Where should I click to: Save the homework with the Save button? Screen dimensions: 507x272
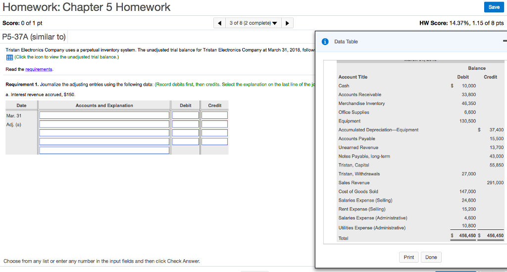click(494, 7)
